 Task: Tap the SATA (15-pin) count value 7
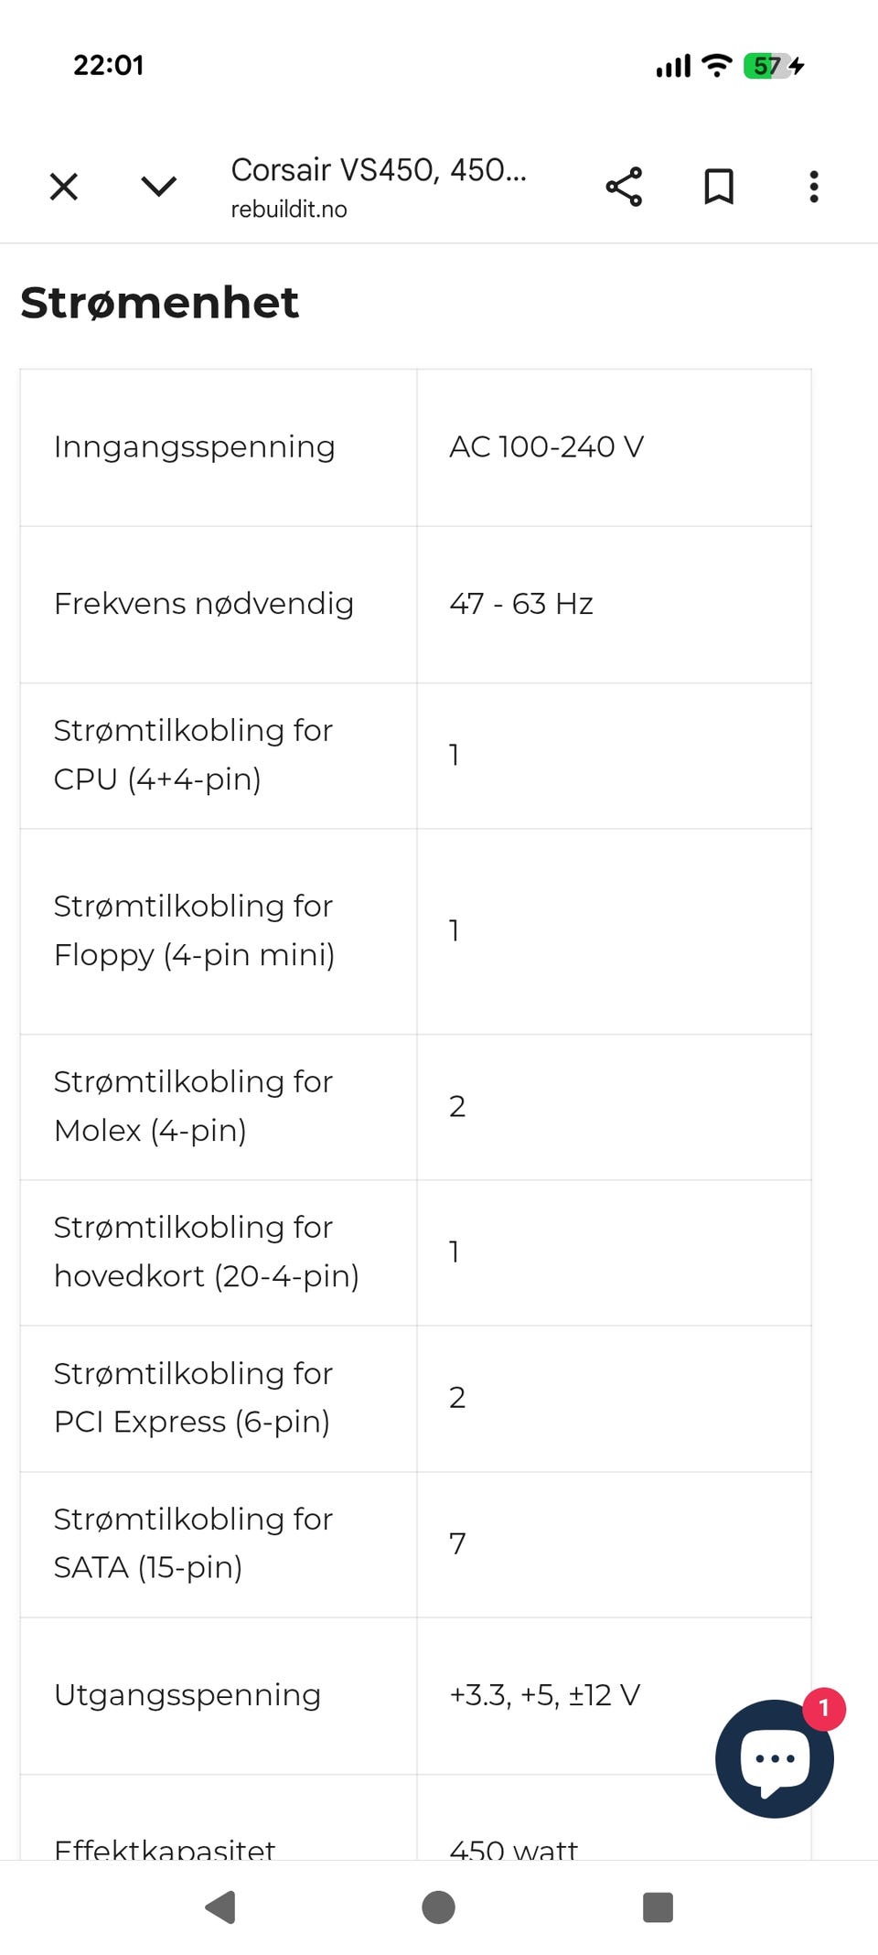tap(457, 1543)
